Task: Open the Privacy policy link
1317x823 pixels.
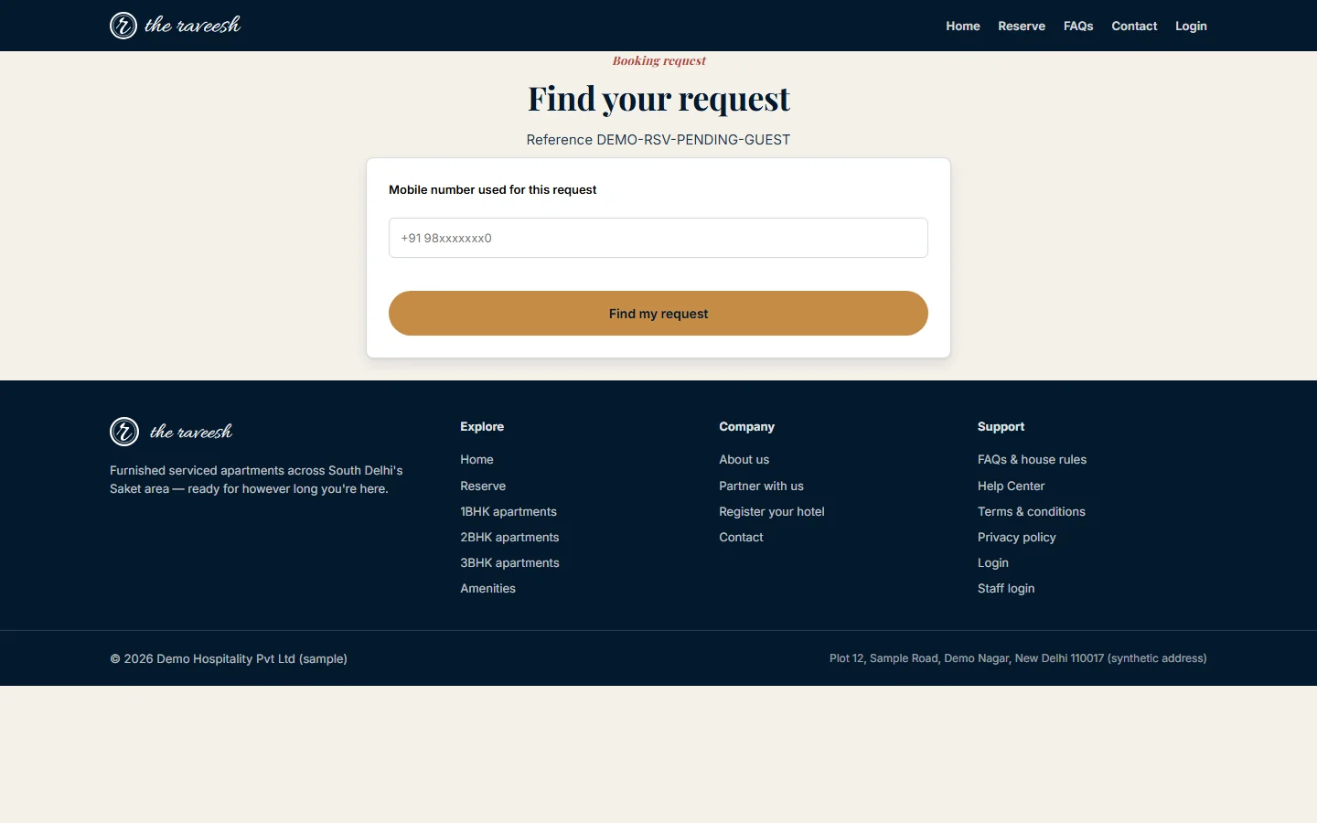Action: coord(1017,538)
